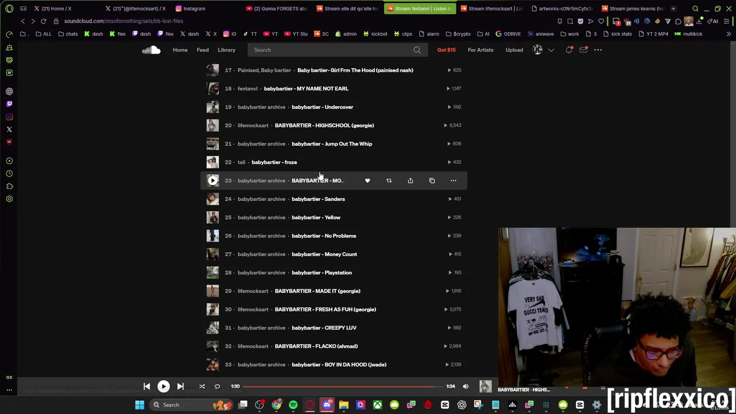Click the SoundCloud logo
This screenshot has width=736, height=414.
[151, 50]
